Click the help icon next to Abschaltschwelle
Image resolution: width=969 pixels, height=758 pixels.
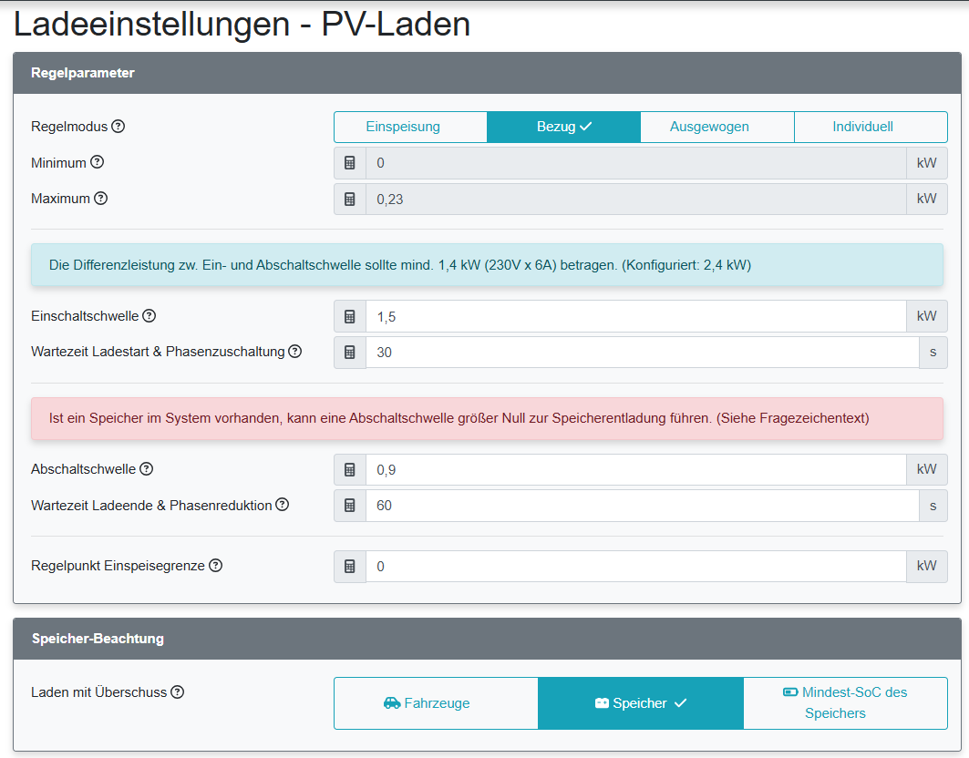(x=147, y=468)
